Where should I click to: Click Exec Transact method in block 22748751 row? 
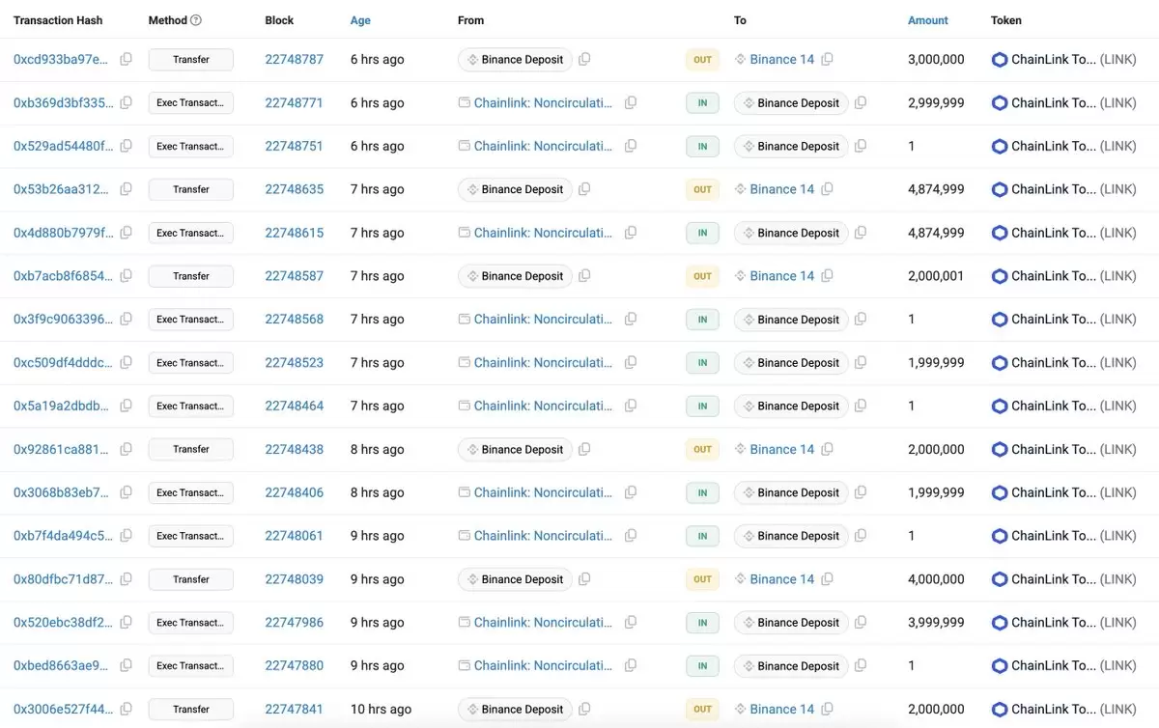point(191,146)
